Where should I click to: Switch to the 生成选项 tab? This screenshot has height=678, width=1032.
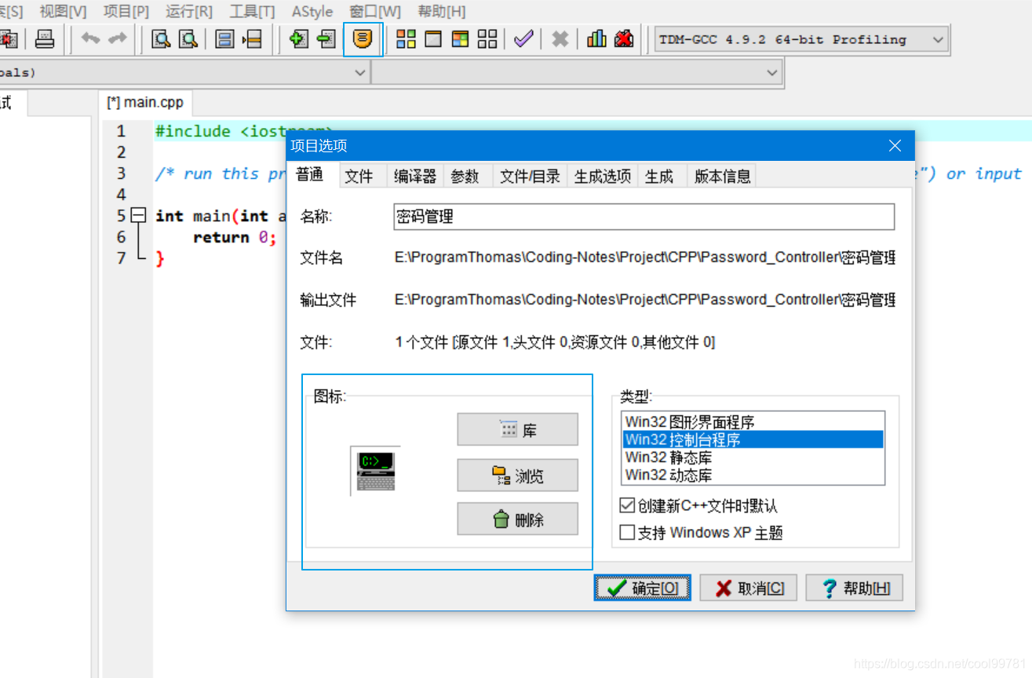[x=603, y=177]
